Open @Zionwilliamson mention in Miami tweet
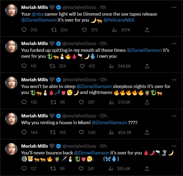 [109, 123]
